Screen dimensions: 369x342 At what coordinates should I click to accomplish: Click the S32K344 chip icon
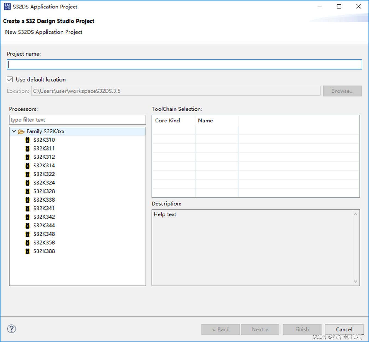pos(28,226)
